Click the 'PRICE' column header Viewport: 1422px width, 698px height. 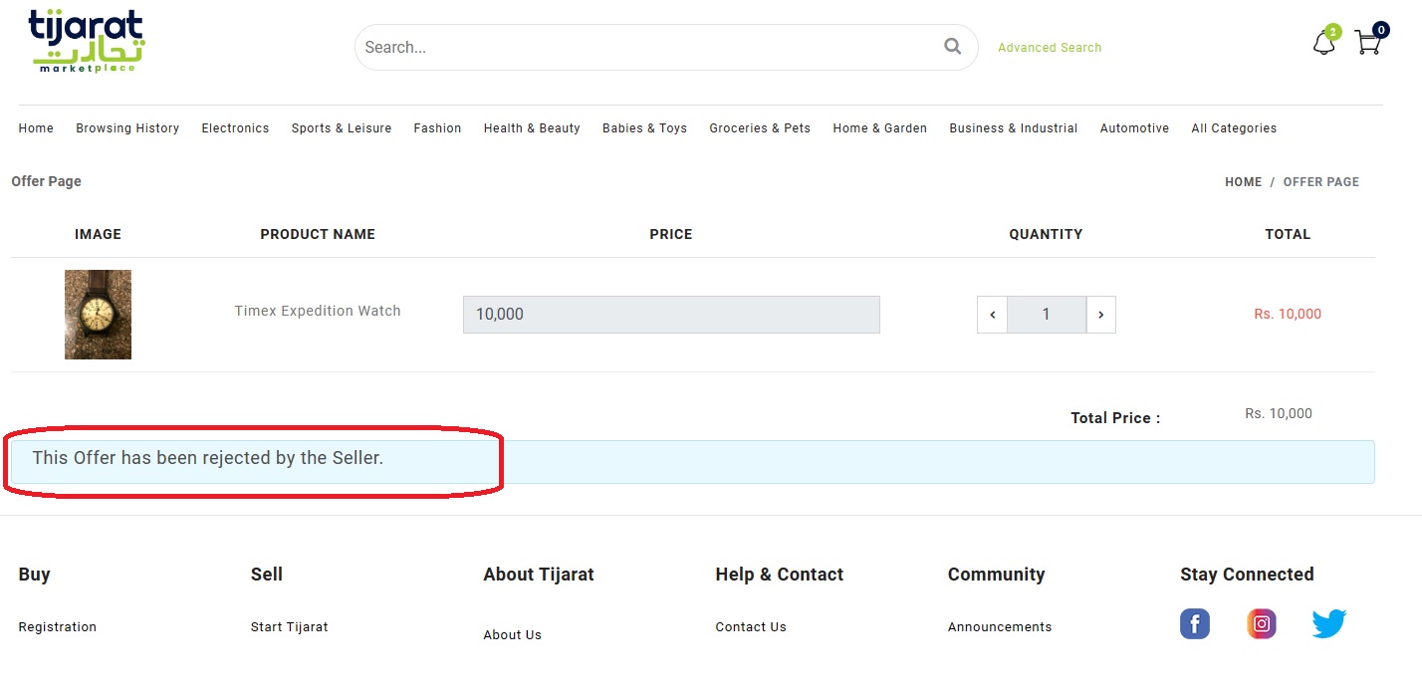[671, 234]
